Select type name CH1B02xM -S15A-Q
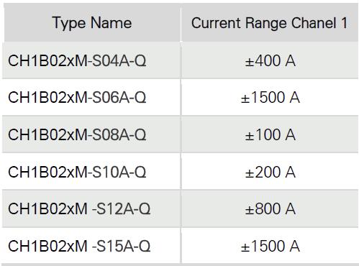Viewport: 359px width, 266px height. (79, 246)
